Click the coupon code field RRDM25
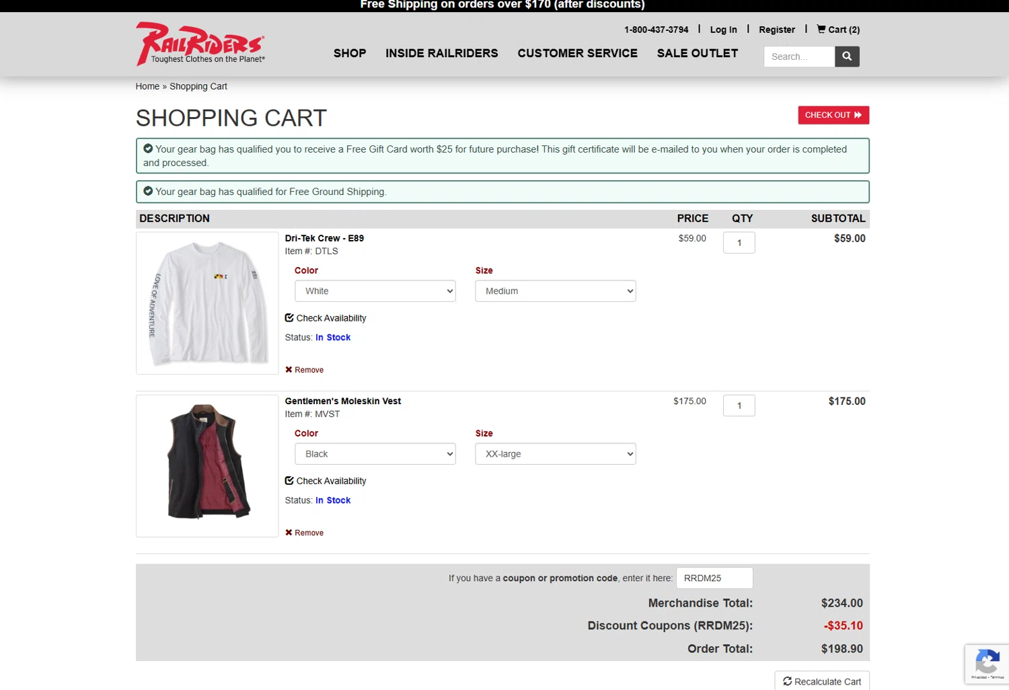The height and width of the screenshot is (690, 1009). click(x=714, y=578)
